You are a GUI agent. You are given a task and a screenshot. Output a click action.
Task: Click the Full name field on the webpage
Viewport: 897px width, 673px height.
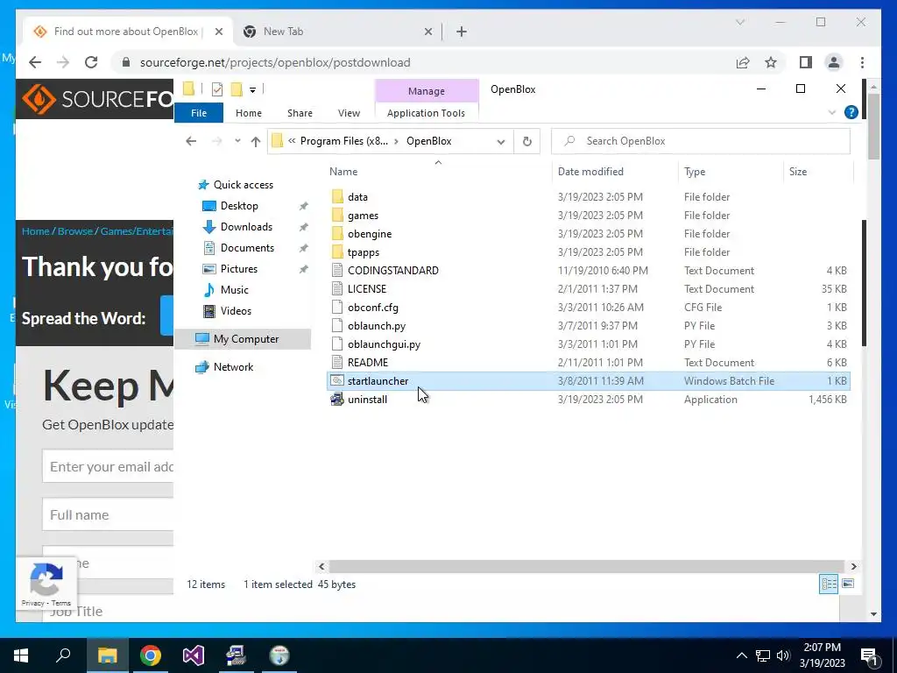[x=109, y=514]
